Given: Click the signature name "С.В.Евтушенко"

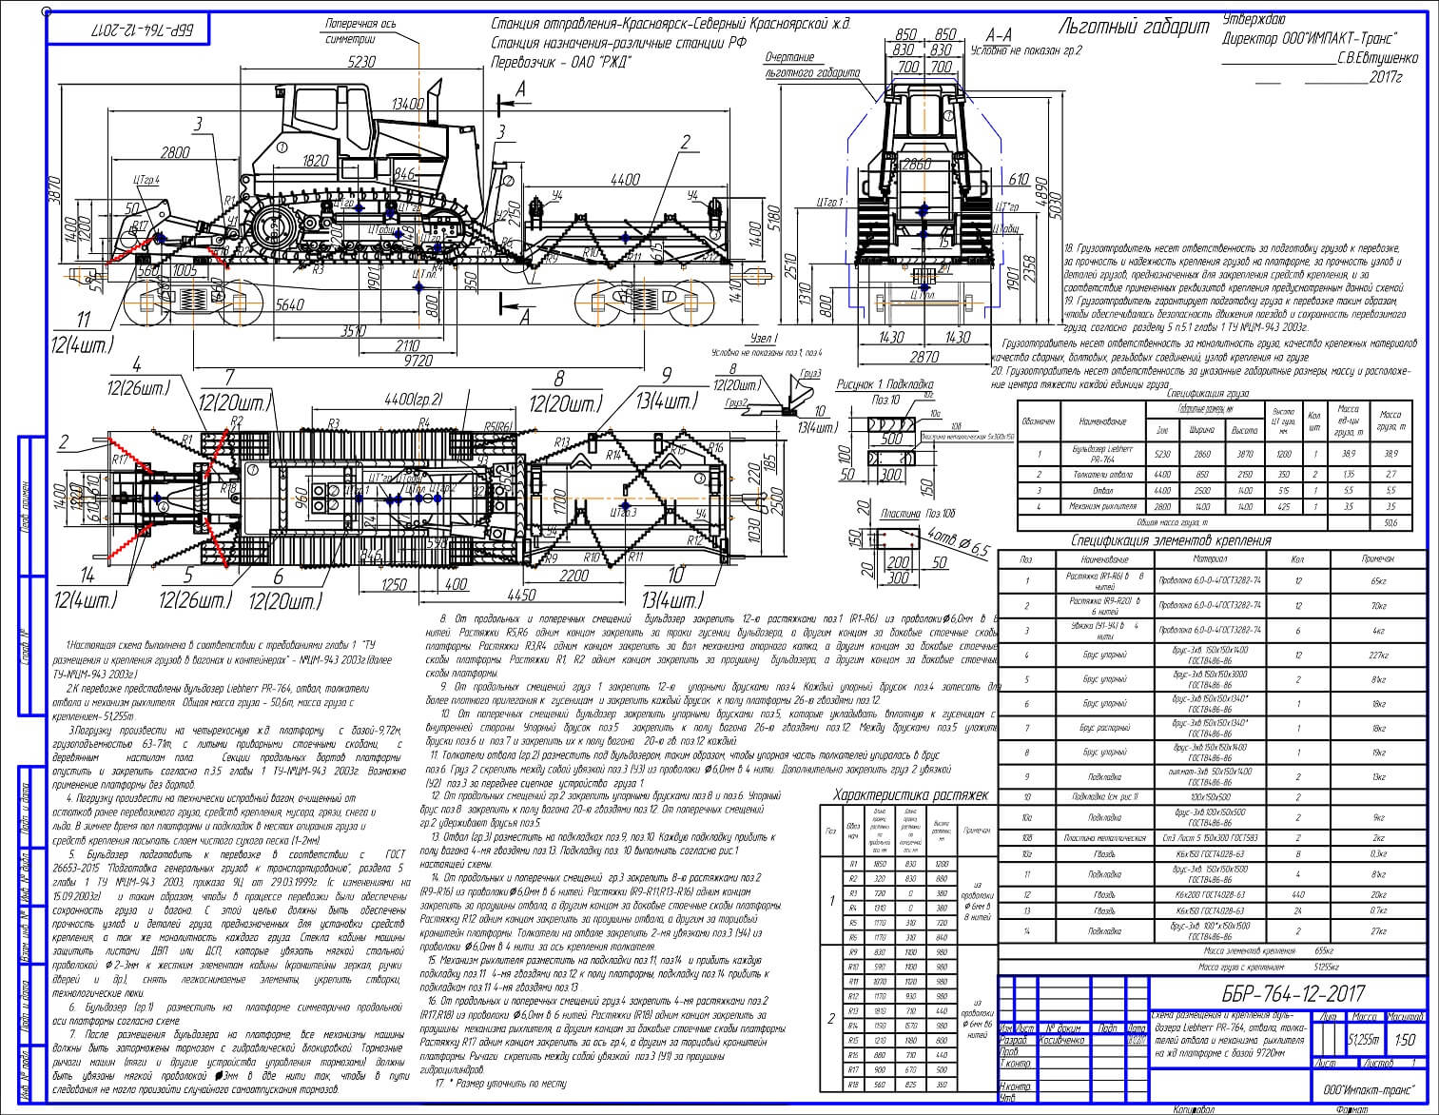Looking at the screenshot, I should pyautogui.click(x=1377, y=58).
